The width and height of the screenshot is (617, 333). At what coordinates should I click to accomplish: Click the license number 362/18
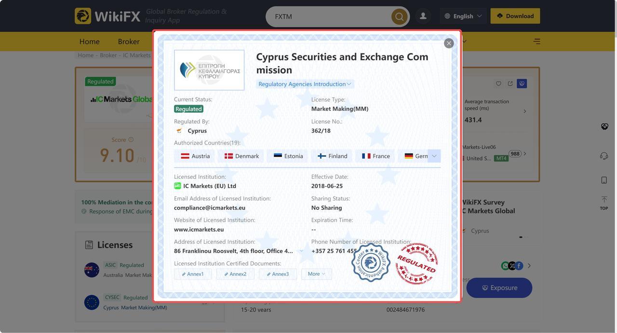pos(321,131)
